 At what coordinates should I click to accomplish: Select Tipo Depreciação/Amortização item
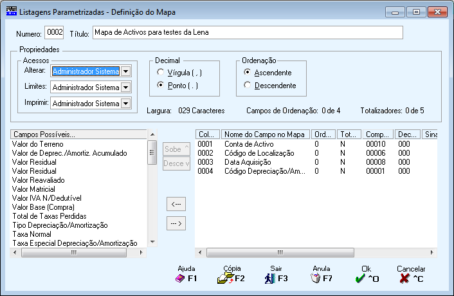[x=60, y=225]
